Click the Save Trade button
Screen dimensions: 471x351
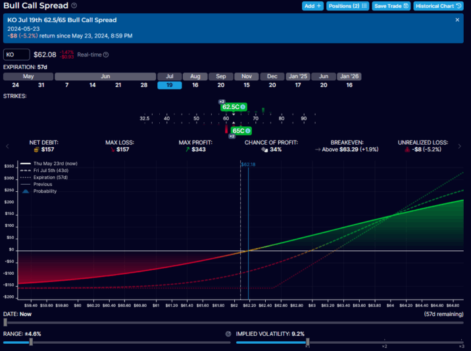coord(391,6)
